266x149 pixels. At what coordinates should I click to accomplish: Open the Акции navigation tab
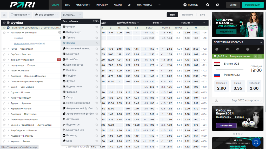(118, 5)
